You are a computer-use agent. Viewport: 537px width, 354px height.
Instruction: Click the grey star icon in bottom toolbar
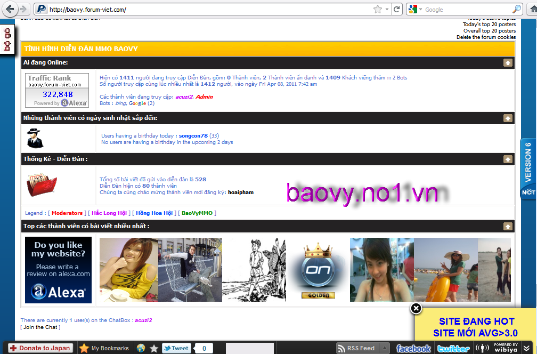point(154,348)
